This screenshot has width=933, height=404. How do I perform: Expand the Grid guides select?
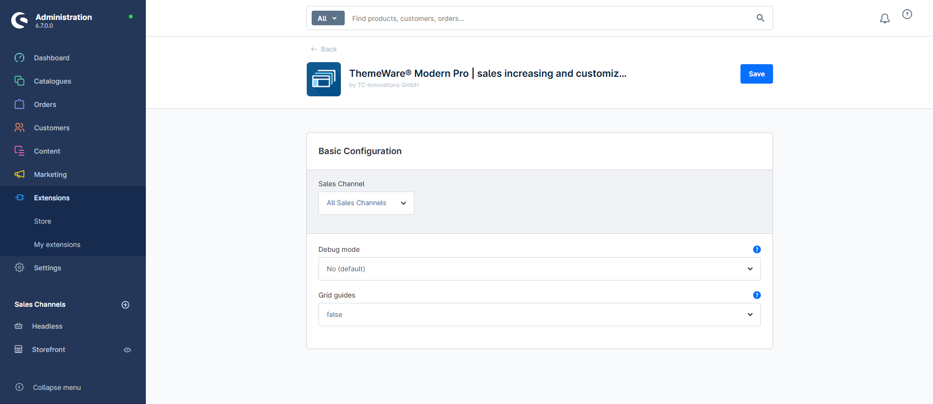[540, 315]
